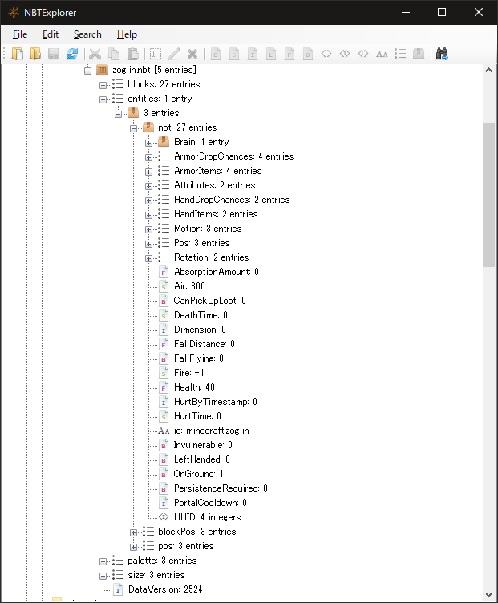
Task: Click the Add List Tag icon
Action: tap(400, 54)
